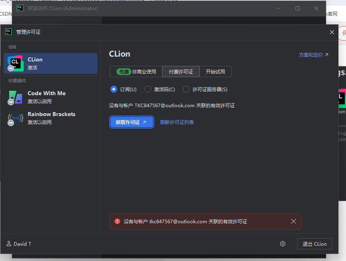Click the IDE section label
This screenshot has height=261, width=346.
[12, 47]
